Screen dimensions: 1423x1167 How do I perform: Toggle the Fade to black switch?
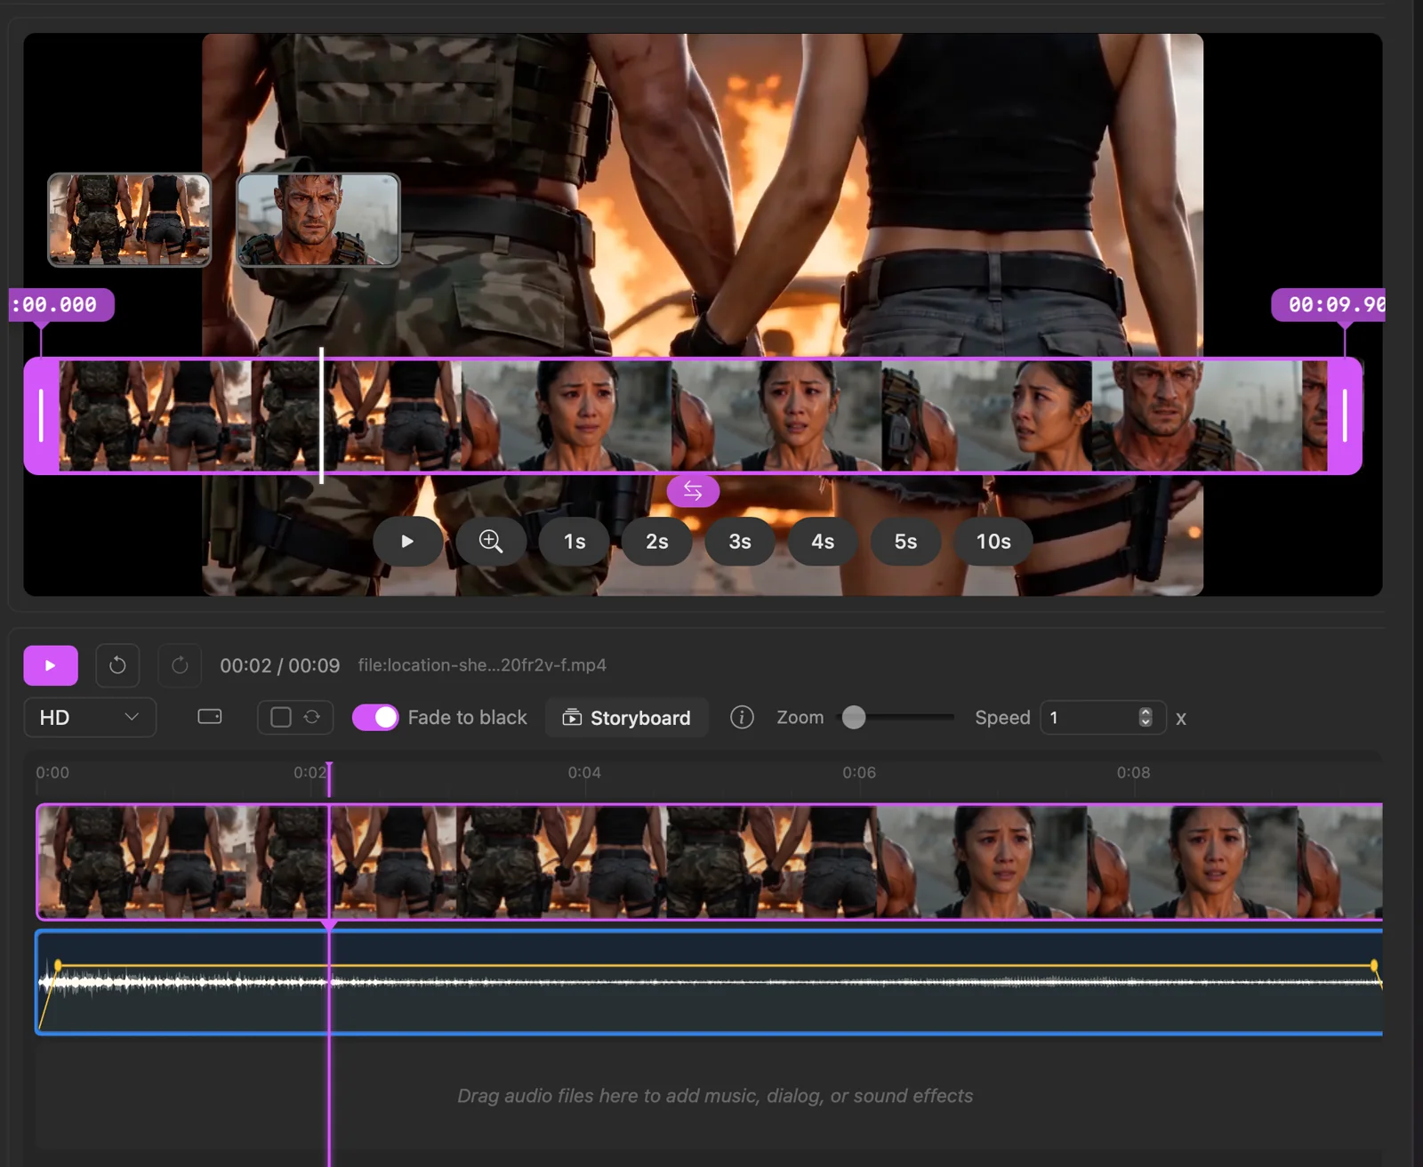pyautogui.click(x=375, y=718)
